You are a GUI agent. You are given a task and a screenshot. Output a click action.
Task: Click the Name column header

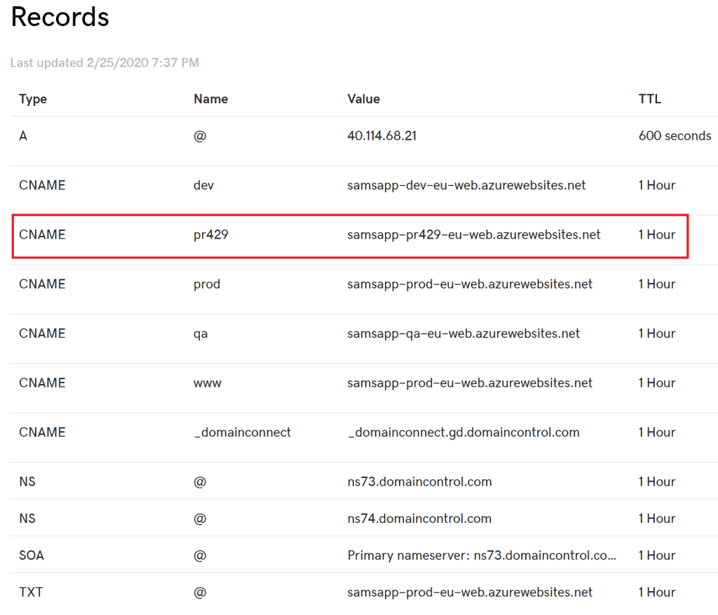click(x=210, y=99)
